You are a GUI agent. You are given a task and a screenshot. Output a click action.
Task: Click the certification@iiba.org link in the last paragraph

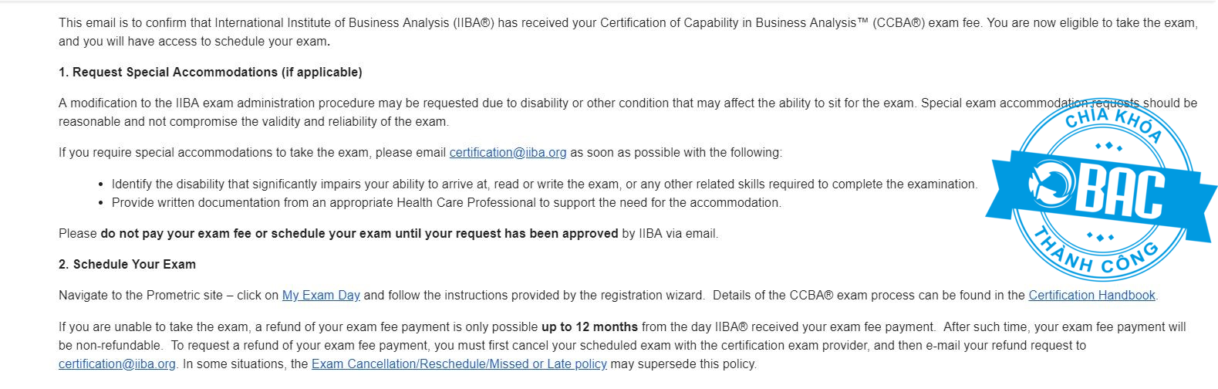pyautogui.click(x=117, y=364)
